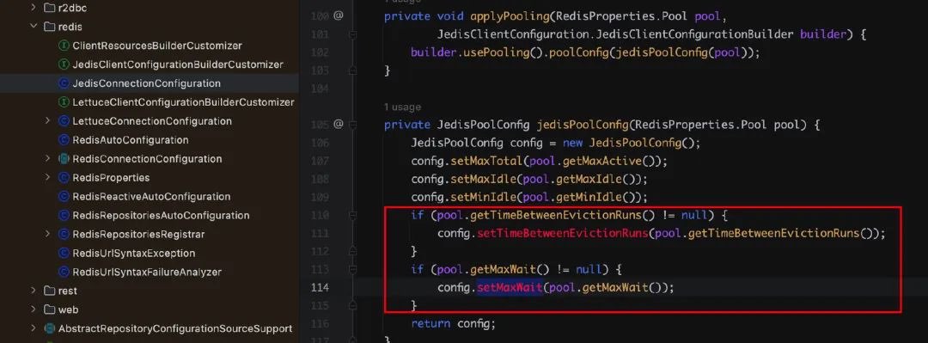Click the setMaxWait method call in the editor
Screen dimensions: 928x343
510,288
